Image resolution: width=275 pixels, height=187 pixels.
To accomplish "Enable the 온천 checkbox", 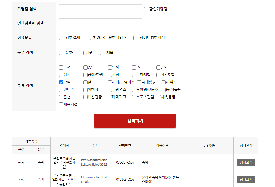I will tap(61, 97).
